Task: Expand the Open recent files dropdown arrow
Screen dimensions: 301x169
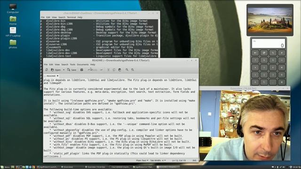Action: click(x=63, y=70)
